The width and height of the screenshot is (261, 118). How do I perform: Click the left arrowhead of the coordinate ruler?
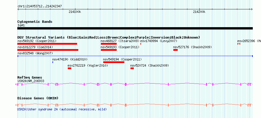pos(18,9)
